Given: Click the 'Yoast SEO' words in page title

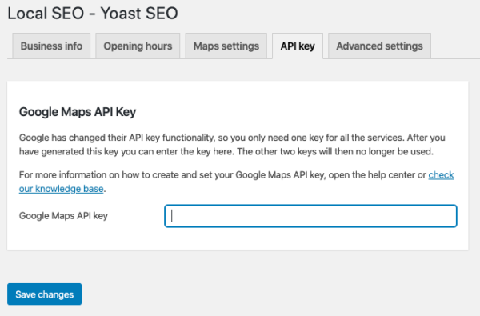Looking at the screenshot, I should click(x=139, y=13).
